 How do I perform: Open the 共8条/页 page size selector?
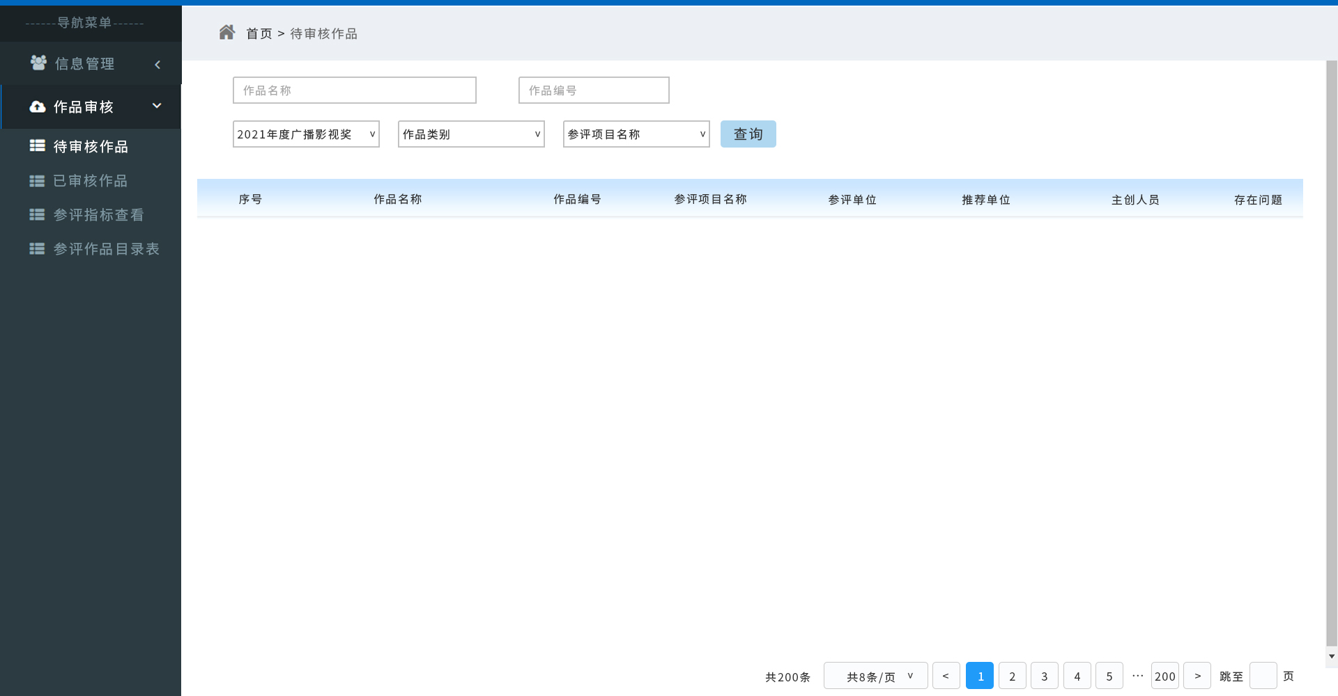tap(875, 676)
